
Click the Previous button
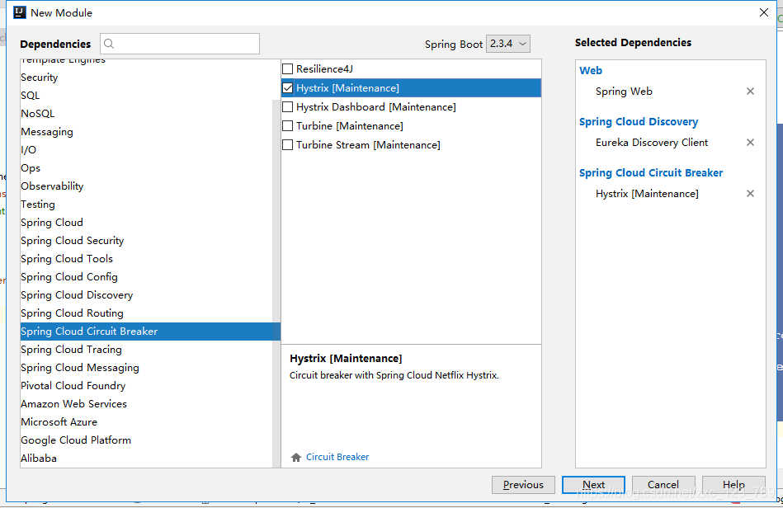click(x=523, y=485)
